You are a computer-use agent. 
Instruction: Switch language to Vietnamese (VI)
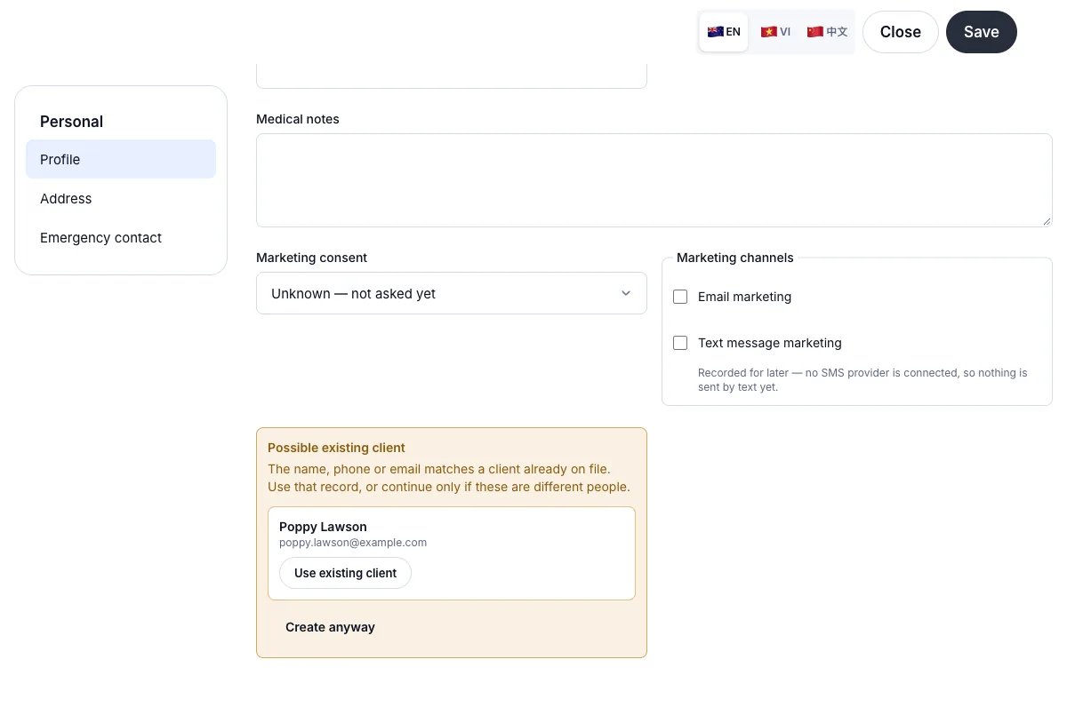point(775,32)
